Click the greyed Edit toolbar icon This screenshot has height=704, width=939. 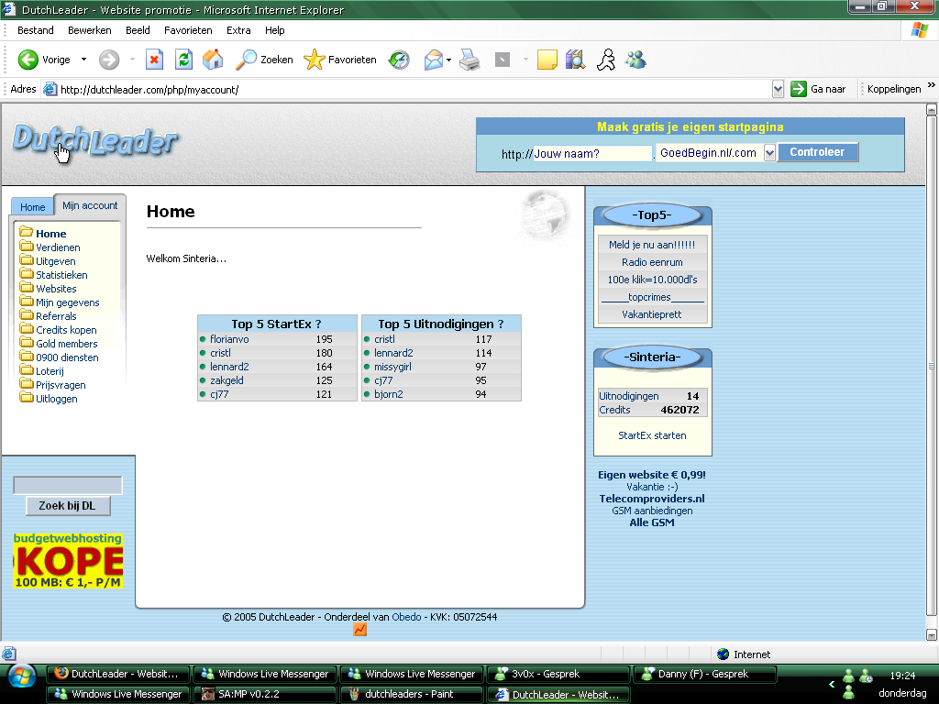click(x=503, y=60)
